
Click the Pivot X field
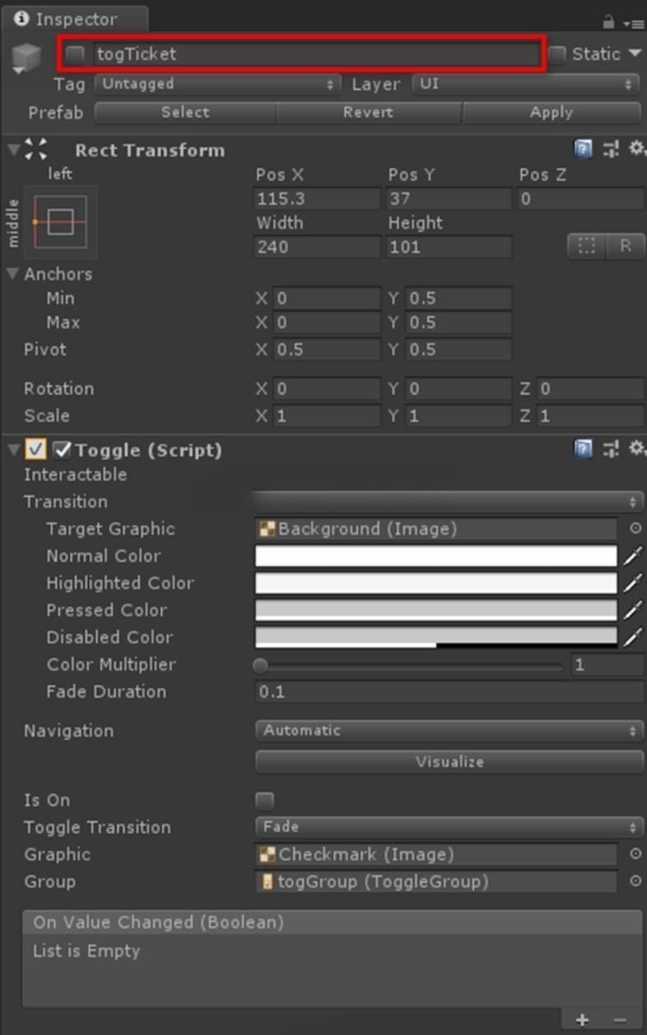(x=327, y=350)
